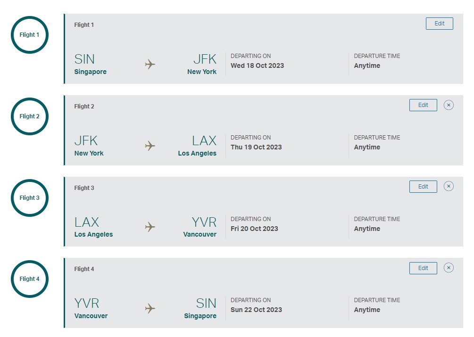Viewport: 474px width, 337px height.
Task: Remove Flight 4 using the X button
Action: [449, 268]
